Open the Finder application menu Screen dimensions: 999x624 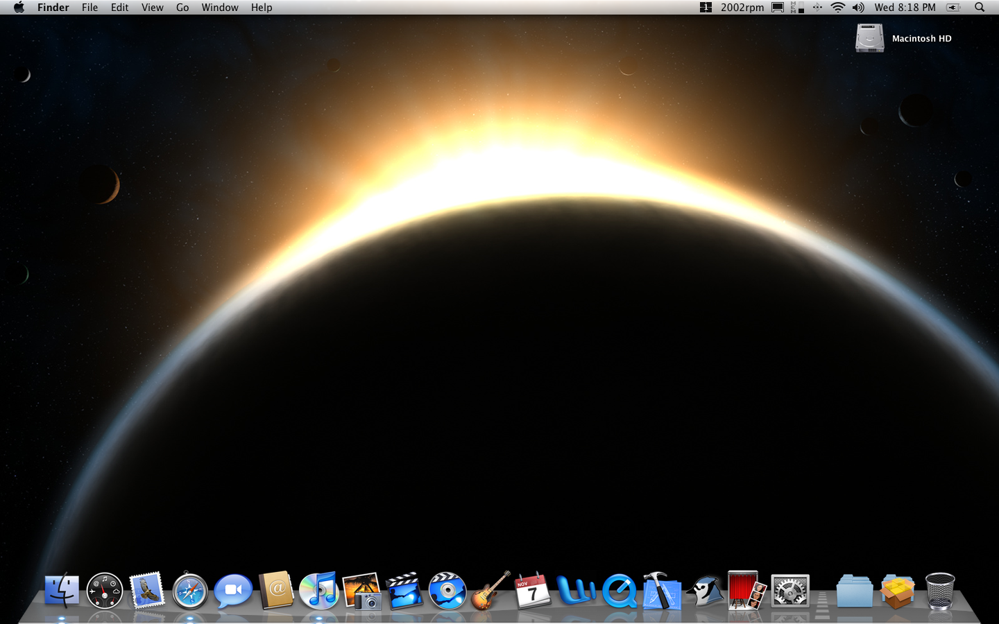coord(53,8)
